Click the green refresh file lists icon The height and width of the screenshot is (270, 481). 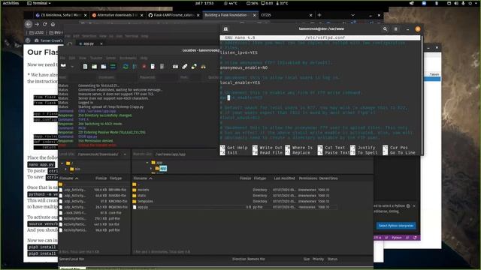(x=126, y=67)
